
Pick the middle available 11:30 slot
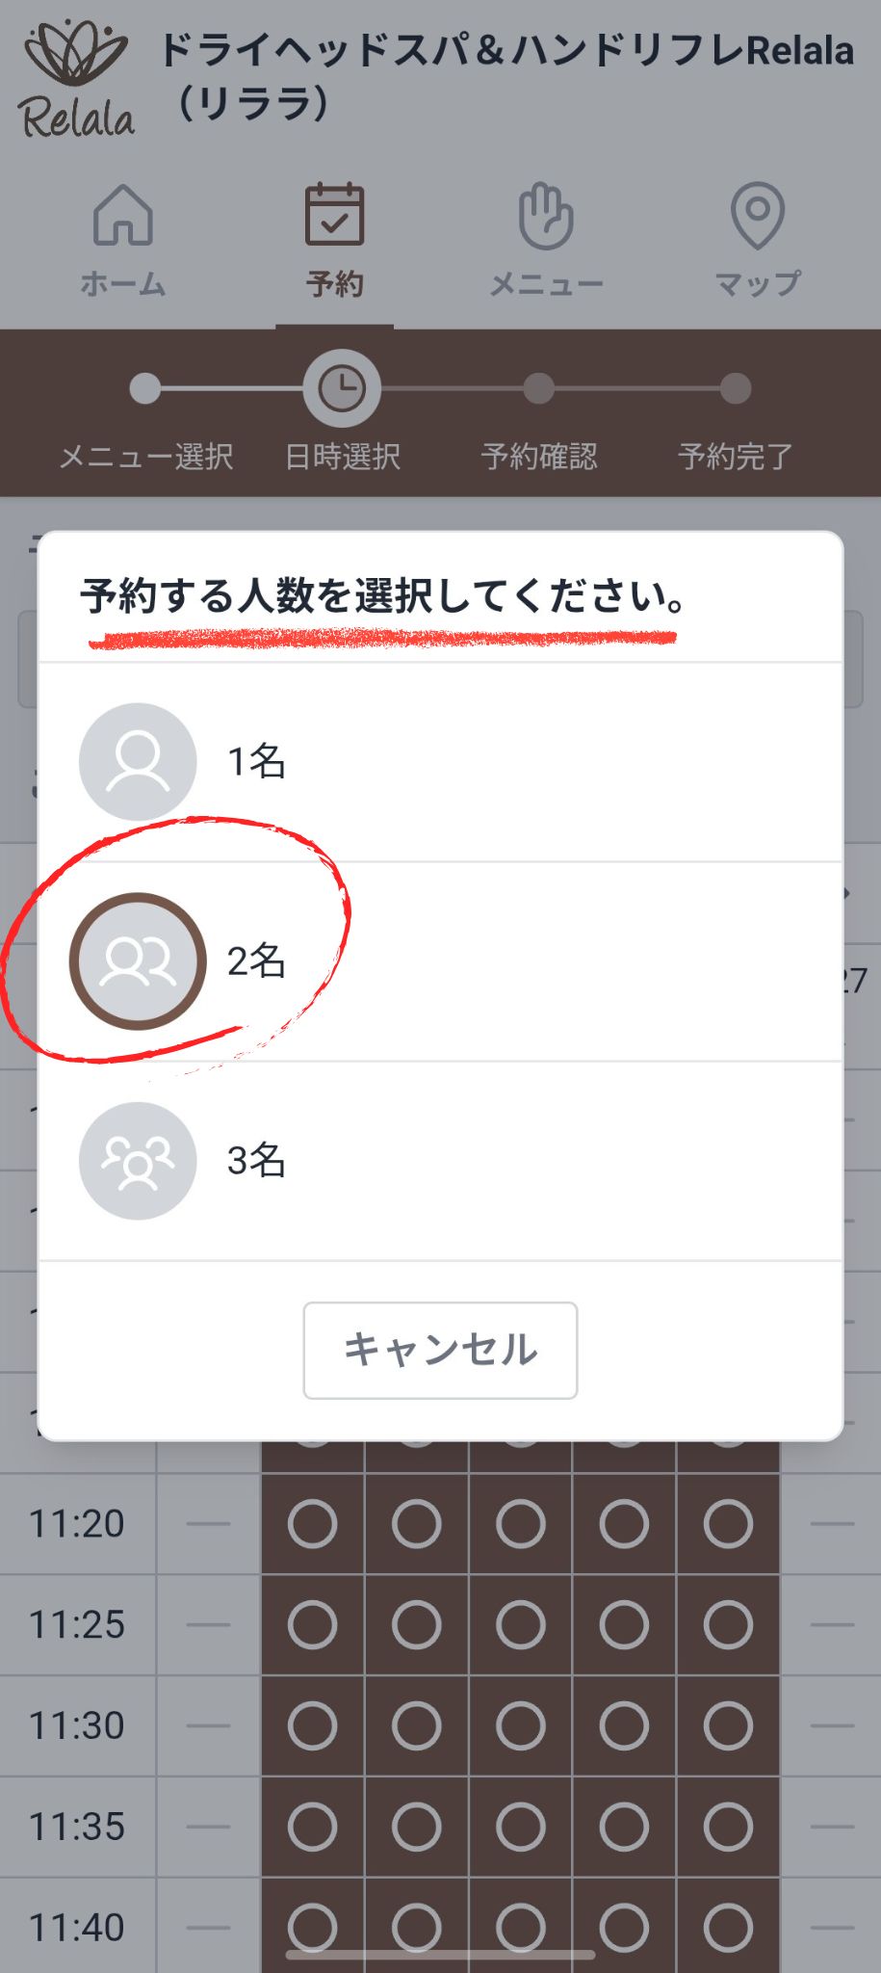pyautogui.click(x=520, y=1725)
